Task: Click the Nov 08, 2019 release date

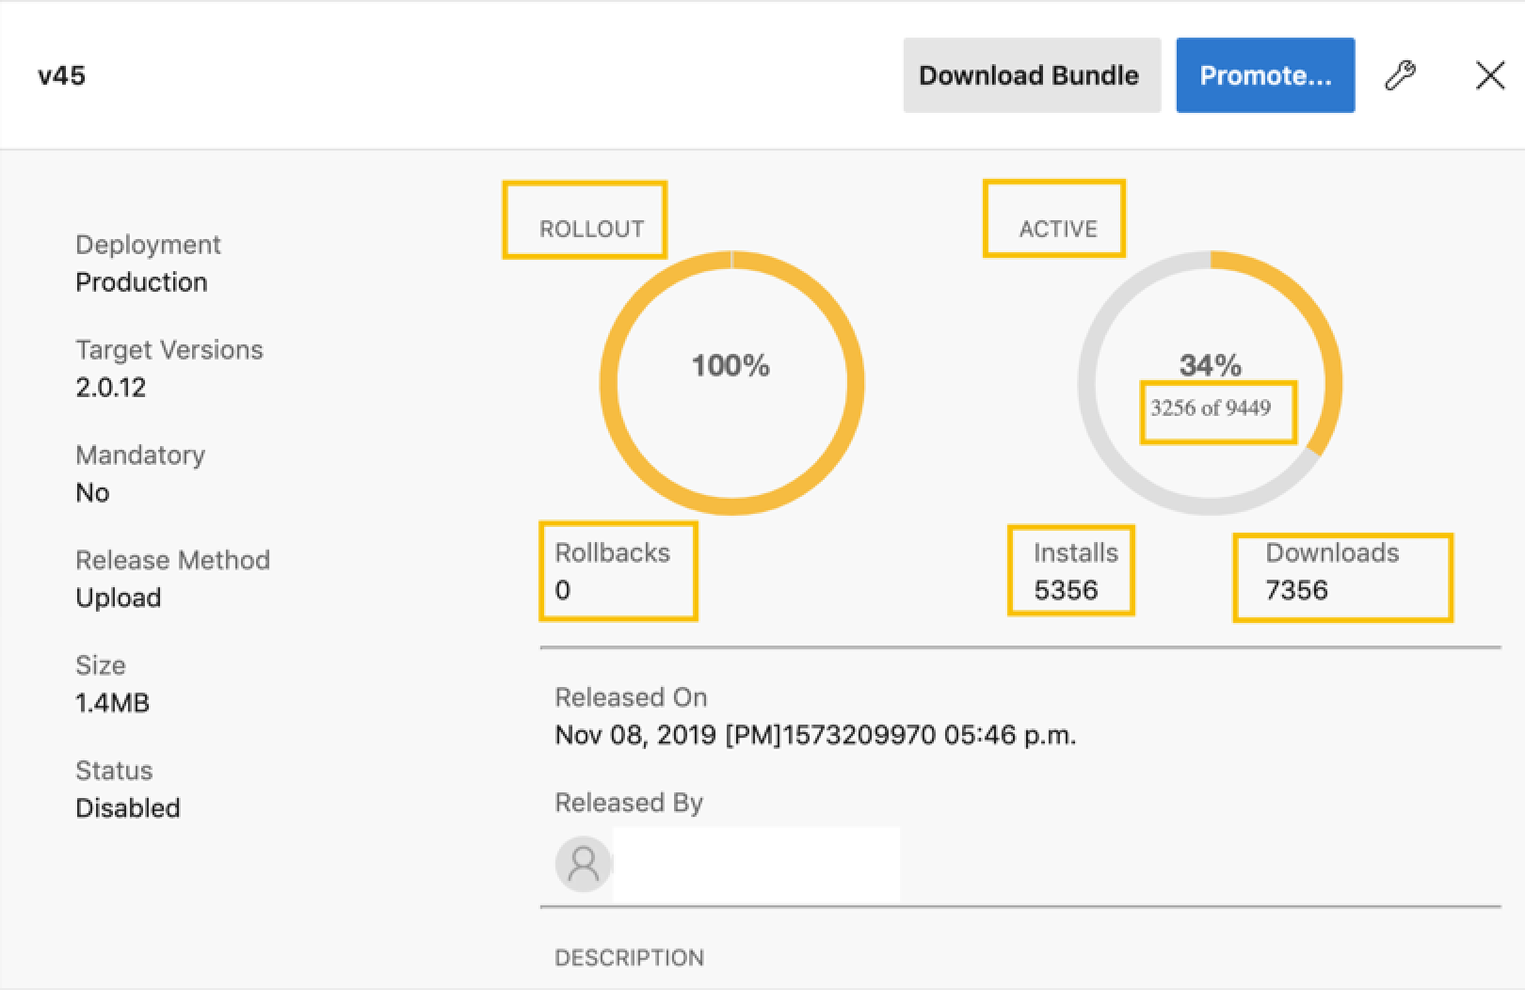Action: pos(815,735)
